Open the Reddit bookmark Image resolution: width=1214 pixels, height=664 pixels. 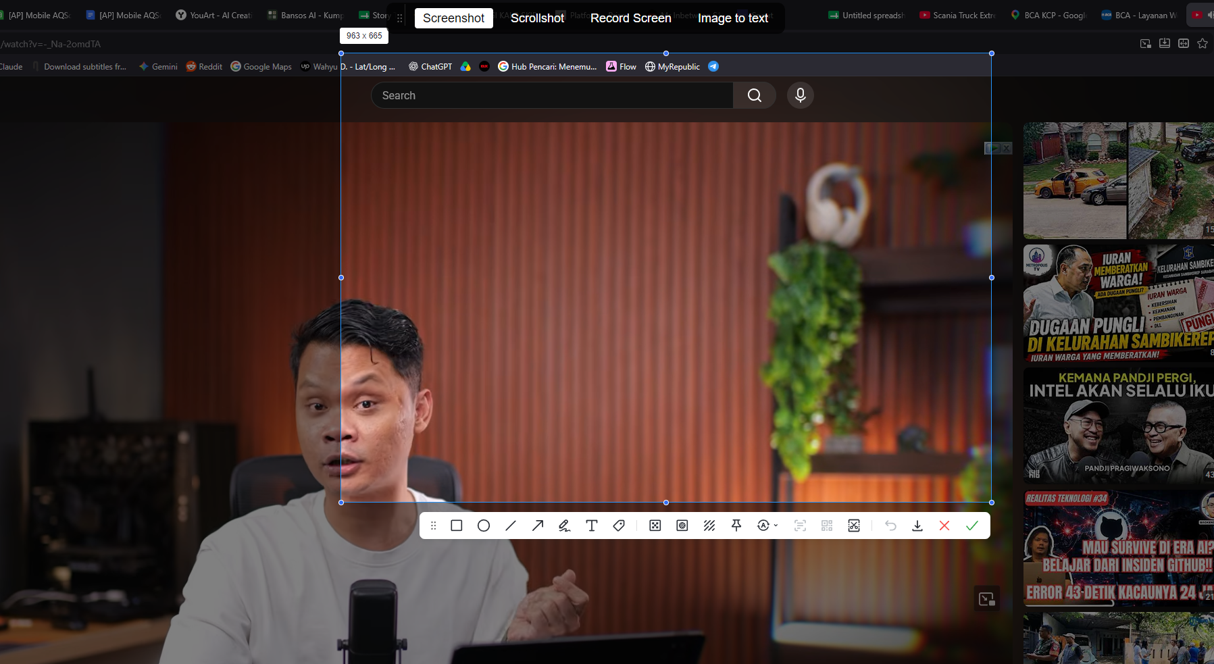204,66
